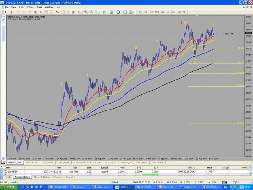Draw a vertical line tool

pyautogui.click(x=19, y=12)
